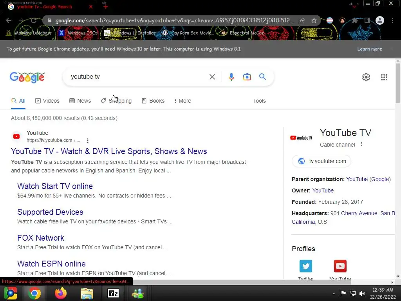
Task: Open Watch Start TV online link
Action: (55, 186)
